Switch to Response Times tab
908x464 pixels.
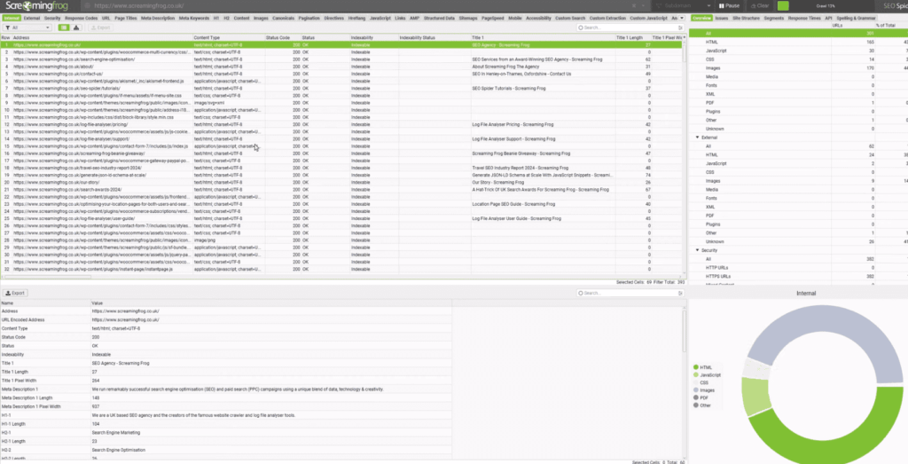pos(804,18)
